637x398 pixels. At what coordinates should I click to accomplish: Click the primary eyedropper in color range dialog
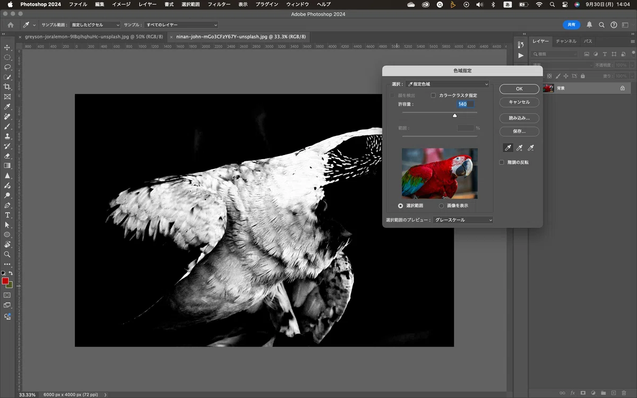508,148
